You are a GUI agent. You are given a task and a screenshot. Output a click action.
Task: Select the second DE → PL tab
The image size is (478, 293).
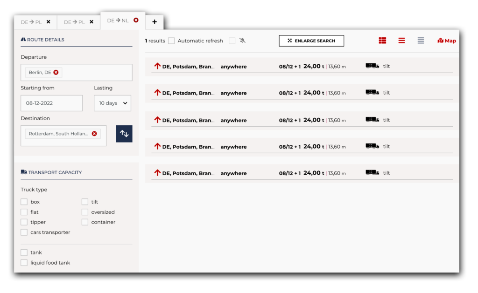(74, 22)
